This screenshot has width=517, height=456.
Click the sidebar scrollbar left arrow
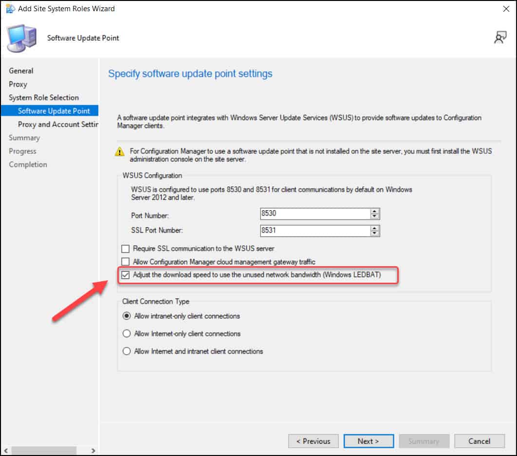click(6, 450)
